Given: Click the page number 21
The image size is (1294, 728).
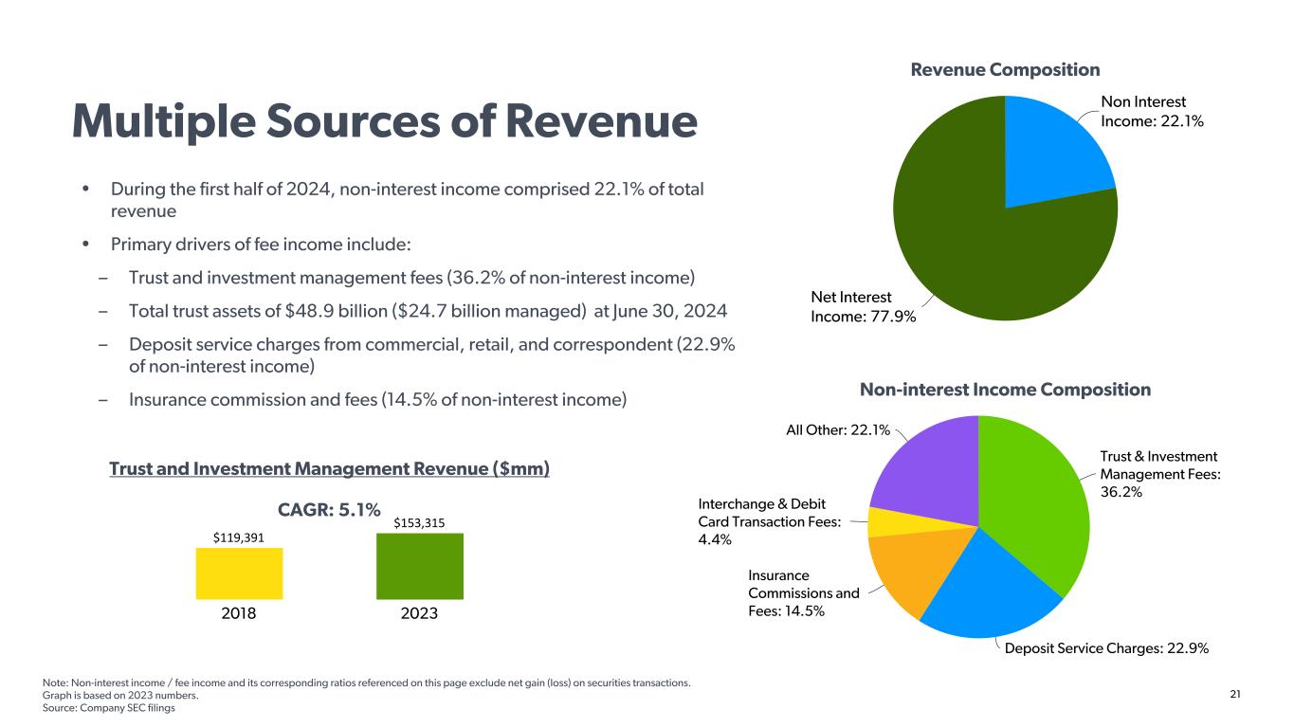Looking at the screenshot, I should [x=1234, y=696].
